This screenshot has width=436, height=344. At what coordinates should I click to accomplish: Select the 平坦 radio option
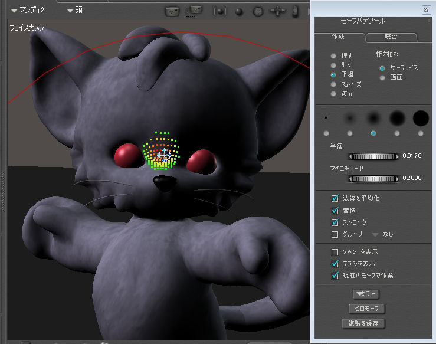click(333, 74)
